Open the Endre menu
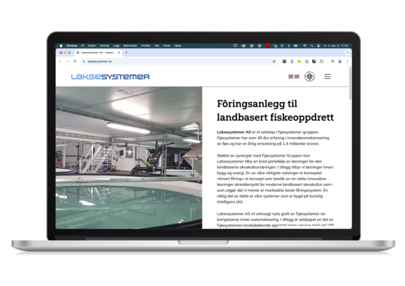Screen dimensions: 405x286 [92, 45]
